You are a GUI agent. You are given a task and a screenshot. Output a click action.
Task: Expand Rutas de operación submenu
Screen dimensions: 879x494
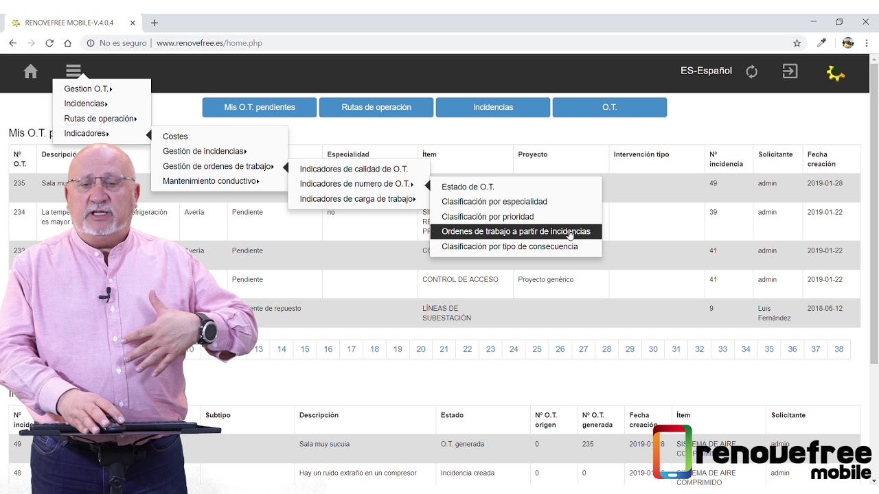(100, 119)
